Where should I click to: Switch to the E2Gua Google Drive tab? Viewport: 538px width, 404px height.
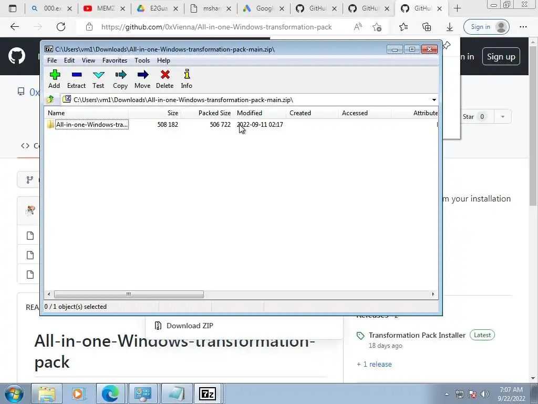coord(158,8)
